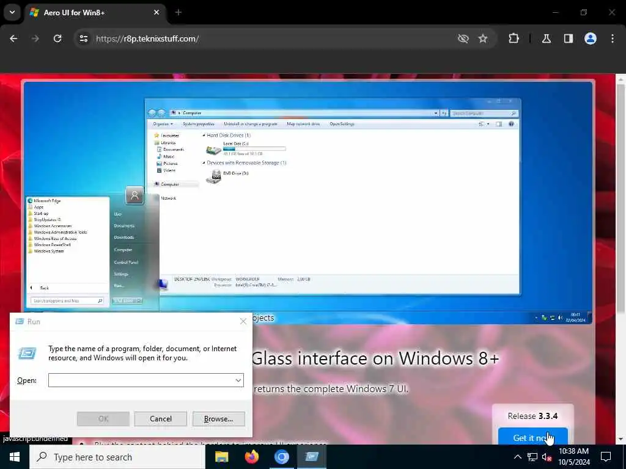
Task: Open Chrome three-dot menu
Action: [613, 38]
